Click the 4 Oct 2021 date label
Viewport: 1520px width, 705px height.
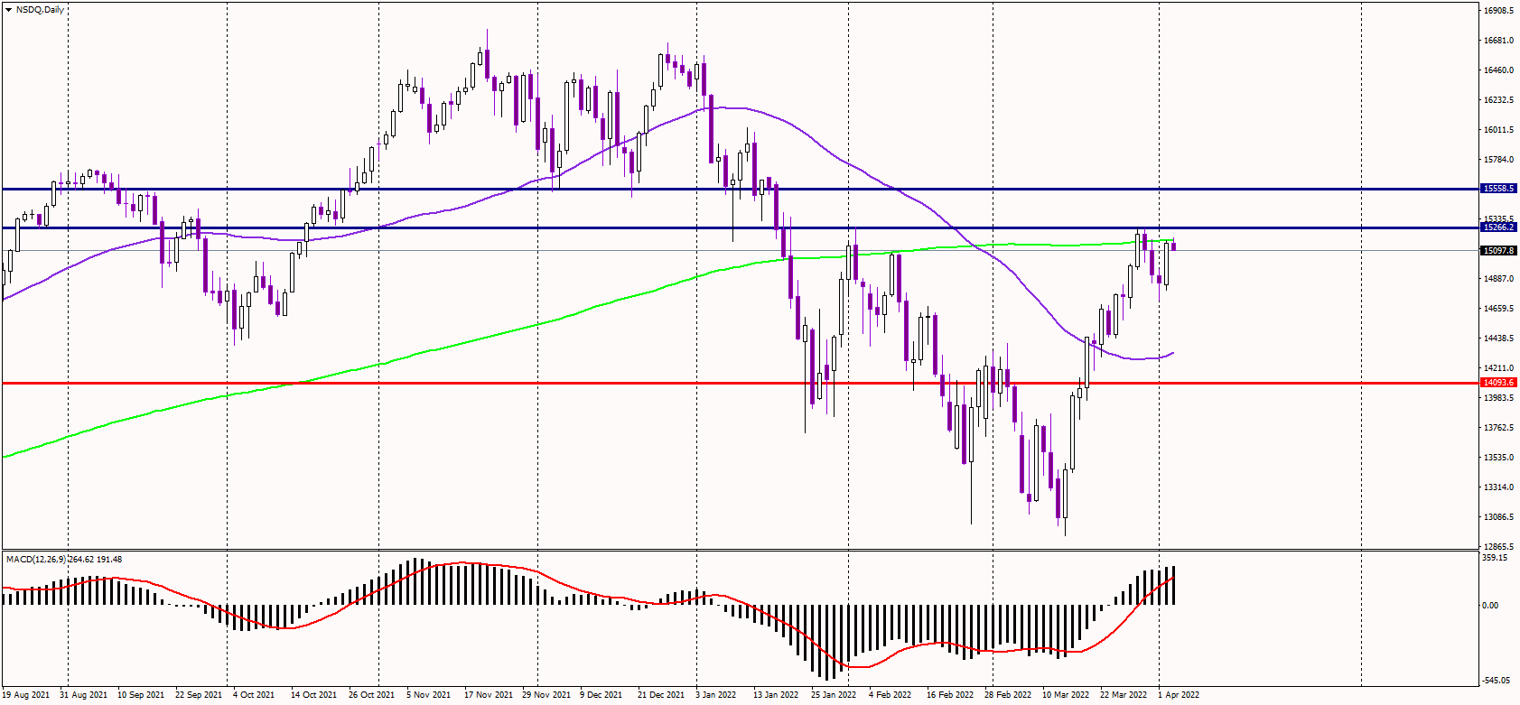pos(254,695)
